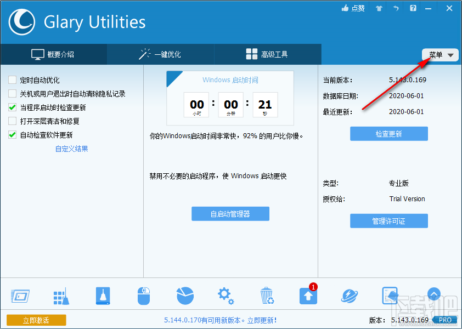Click the gears optimization tool icon
462x329 pixels.
[226, 295]
